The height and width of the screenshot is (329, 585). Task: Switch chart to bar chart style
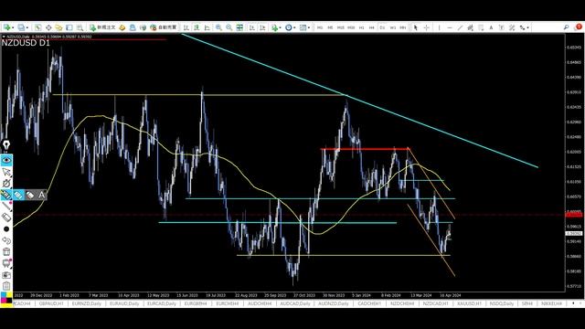(x=186, y=27)
